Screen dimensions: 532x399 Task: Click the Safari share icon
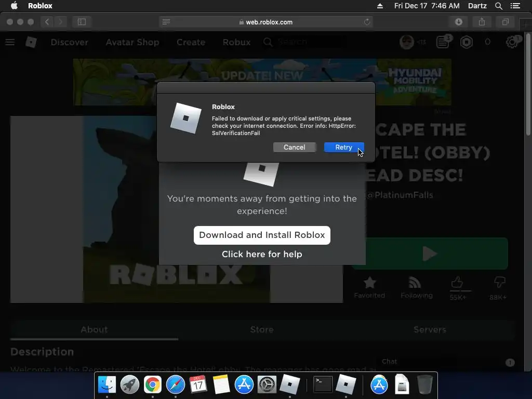click(482, 22)
